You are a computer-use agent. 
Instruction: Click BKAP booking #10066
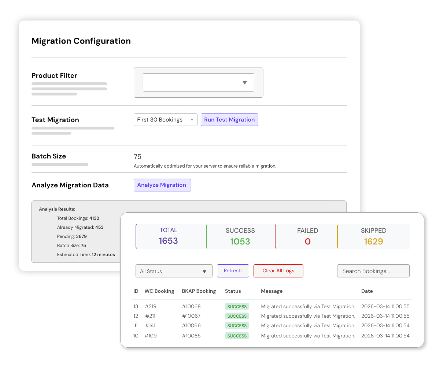pos(191,325)
